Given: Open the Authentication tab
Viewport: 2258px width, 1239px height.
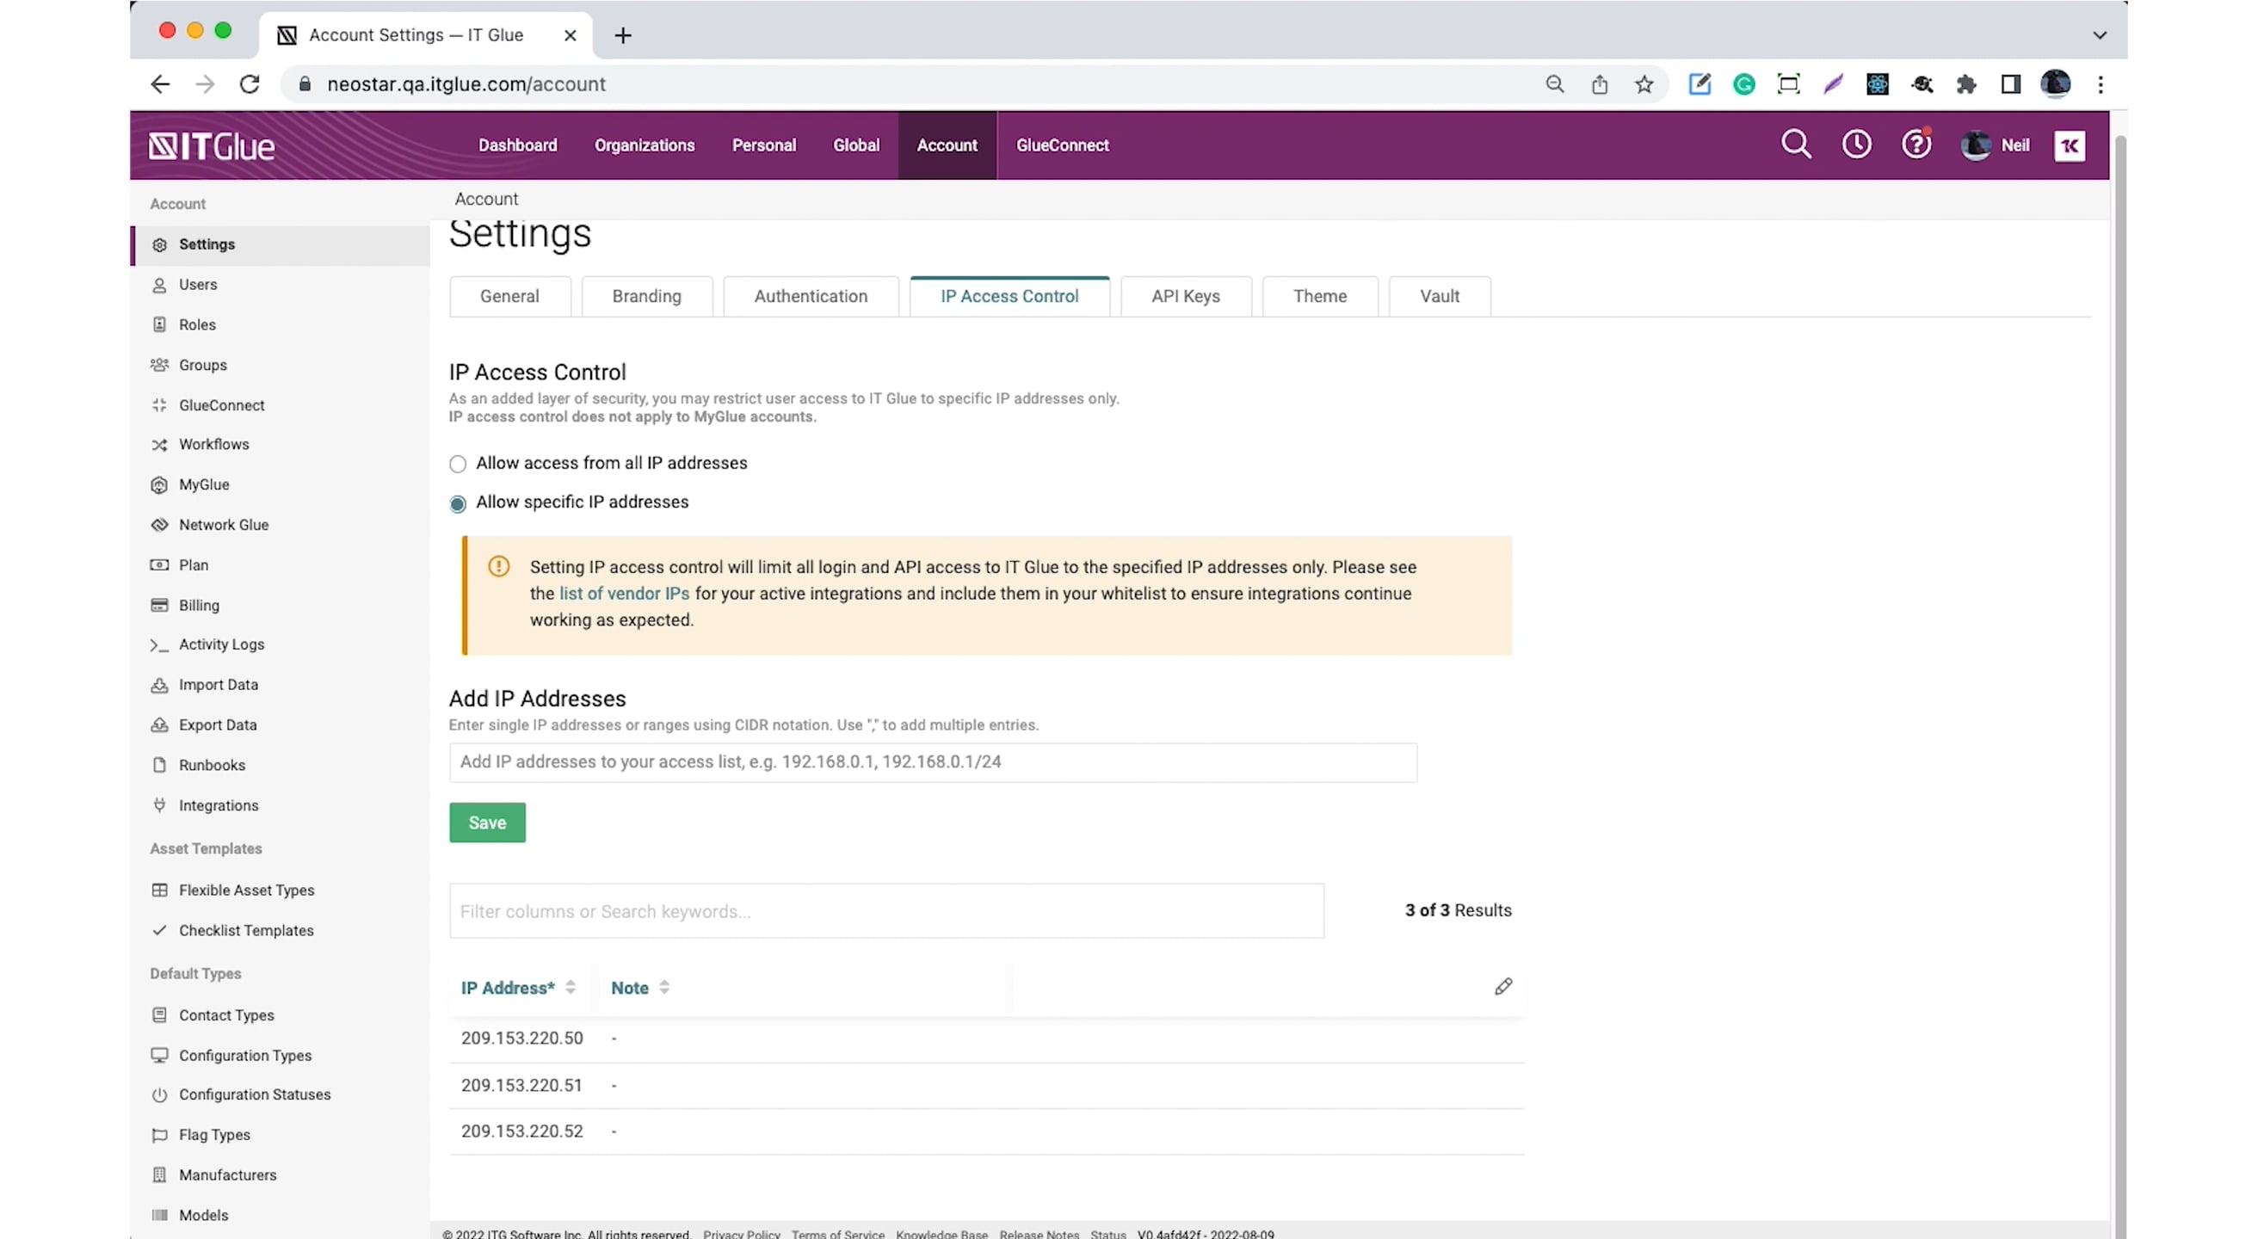Looking at the screenshot, I should coord(811,296).
